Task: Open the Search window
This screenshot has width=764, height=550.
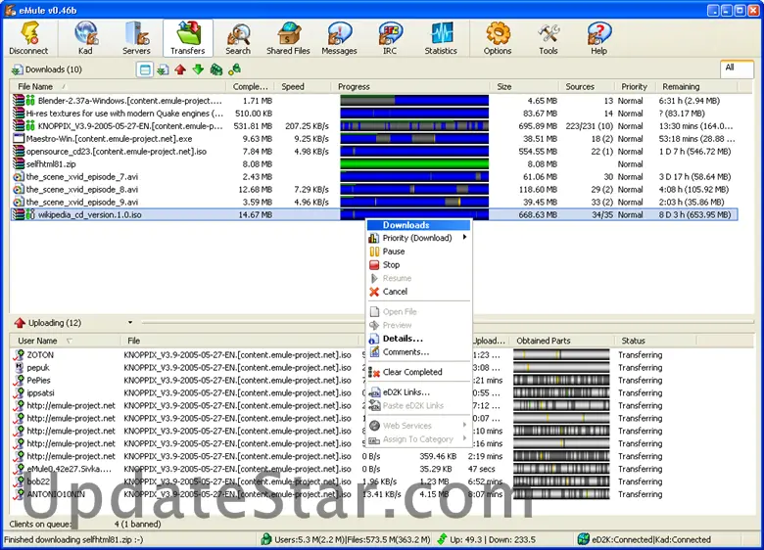Action: (x=238, y=38)
